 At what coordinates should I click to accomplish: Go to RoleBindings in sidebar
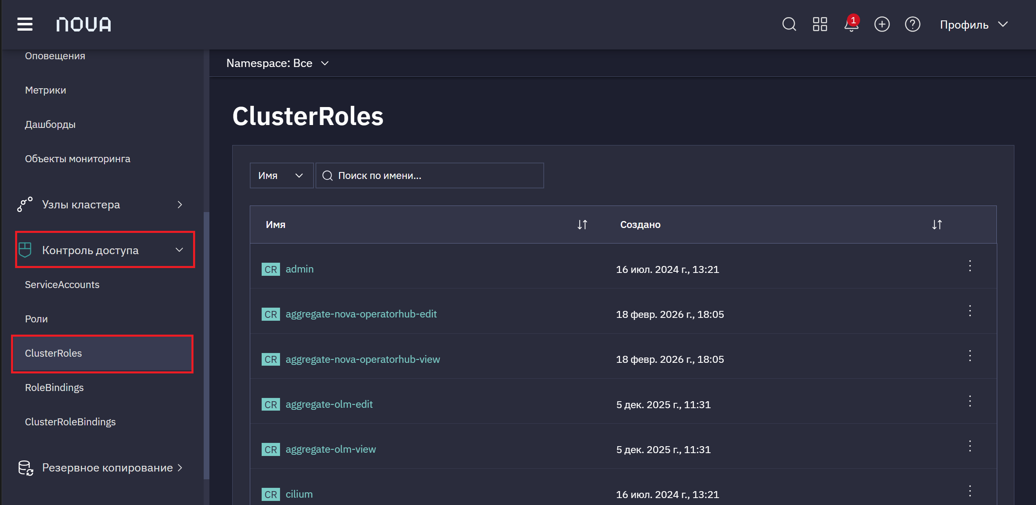click(x=54, y=388)
